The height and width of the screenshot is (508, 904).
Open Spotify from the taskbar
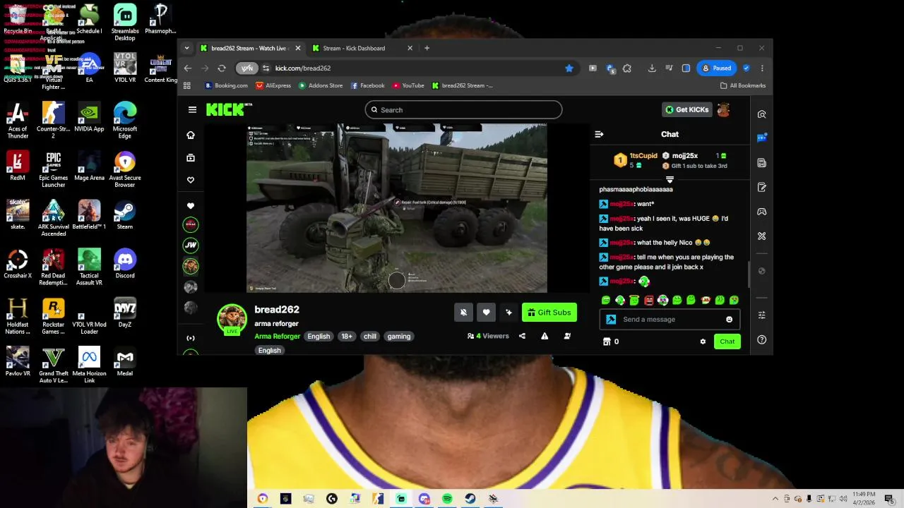pyautogui.click(x=447, y=499)
